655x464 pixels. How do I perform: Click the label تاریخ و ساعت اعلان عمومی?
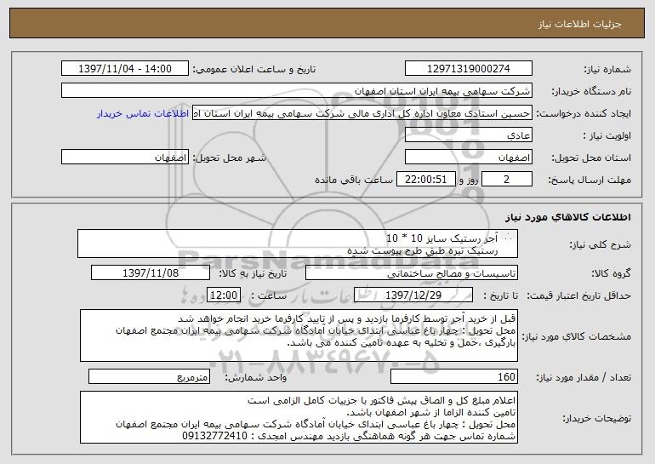click(x=254, y=69)
